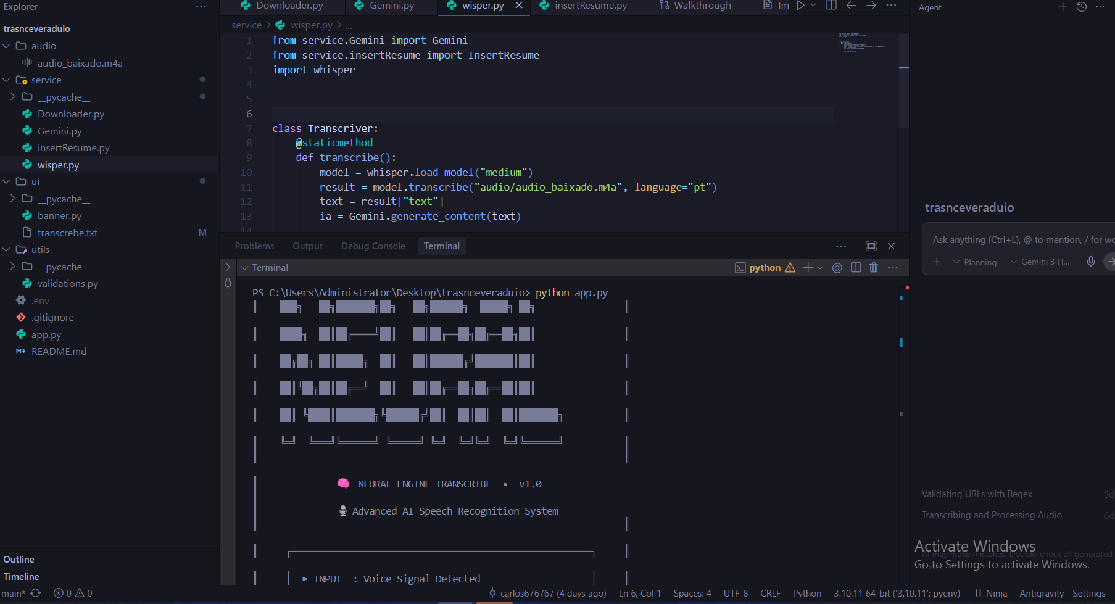Expand the utils __pycache__ folder

pos(64,266)
